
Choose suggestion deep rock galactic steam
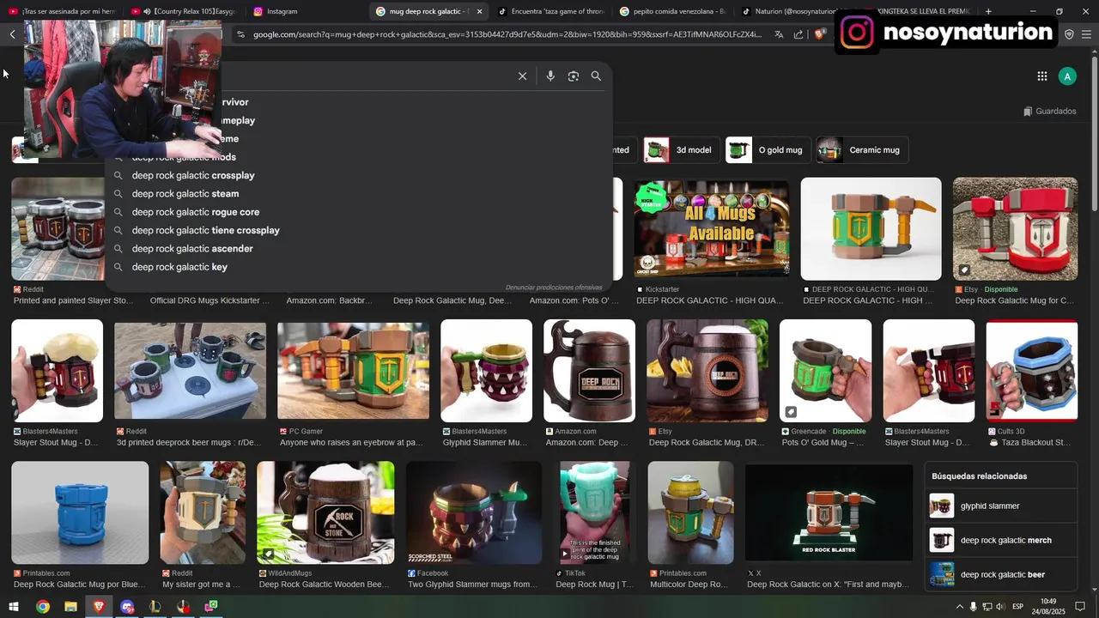point(358,194)
